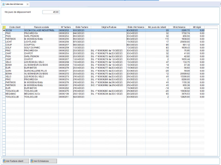Open Voir Facture client

tap(15, 161)
